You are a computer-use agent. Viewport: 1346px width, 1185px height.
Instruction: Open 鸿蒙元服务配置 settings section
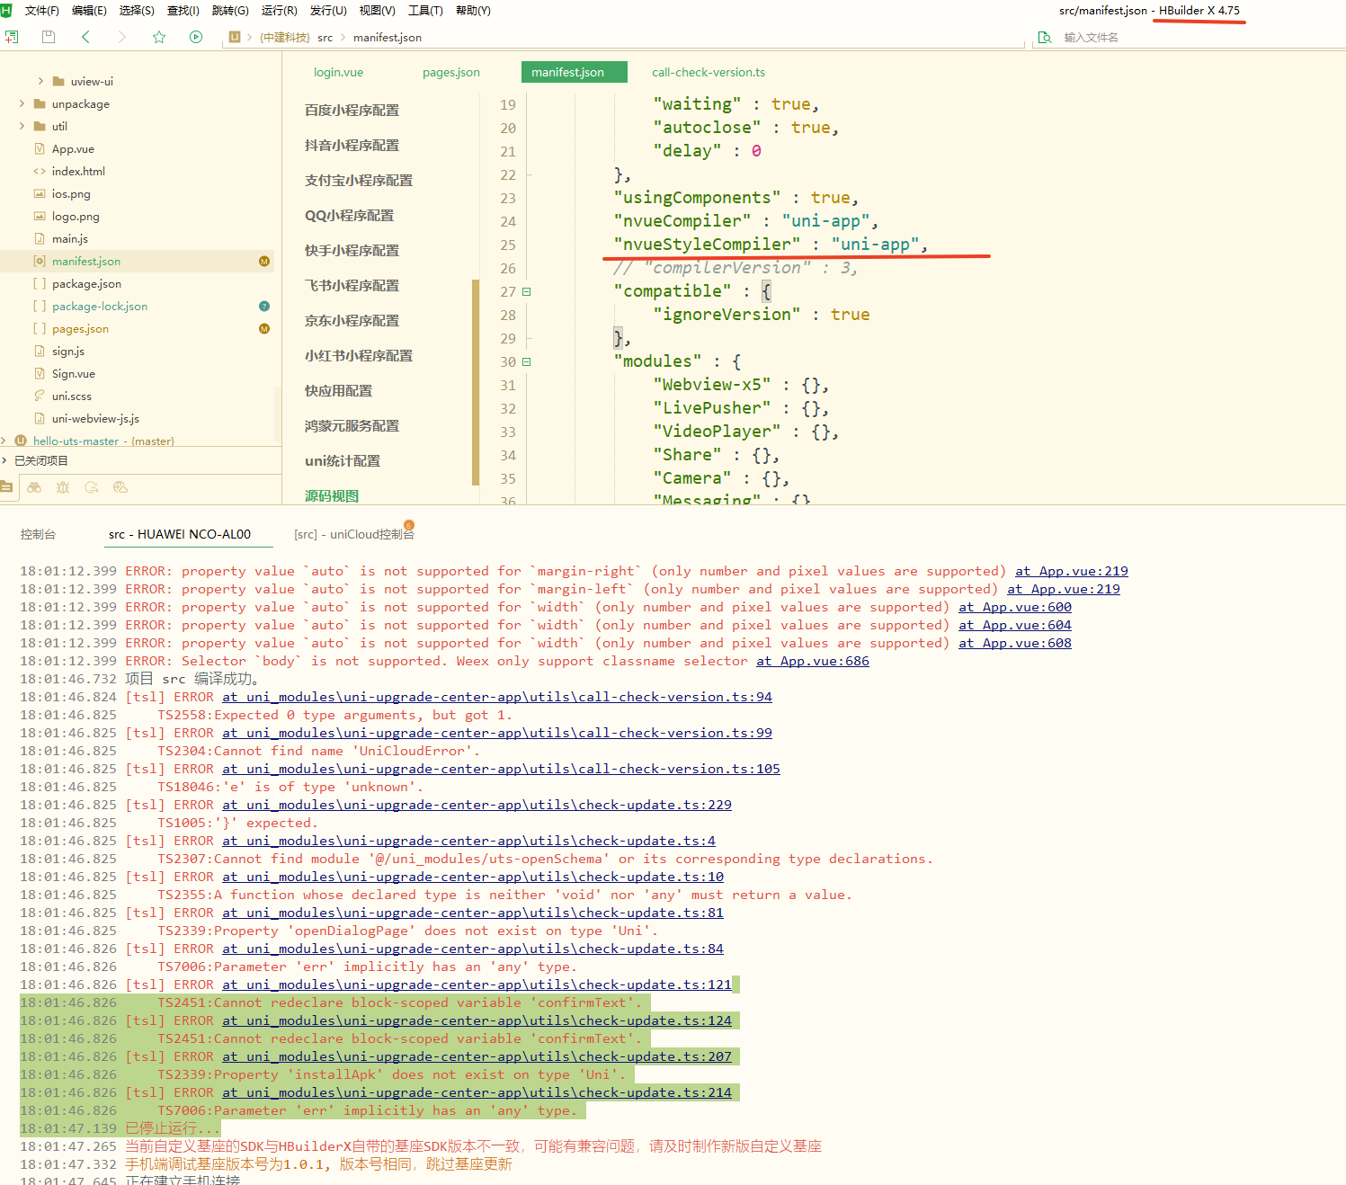(x=352, y=425)
